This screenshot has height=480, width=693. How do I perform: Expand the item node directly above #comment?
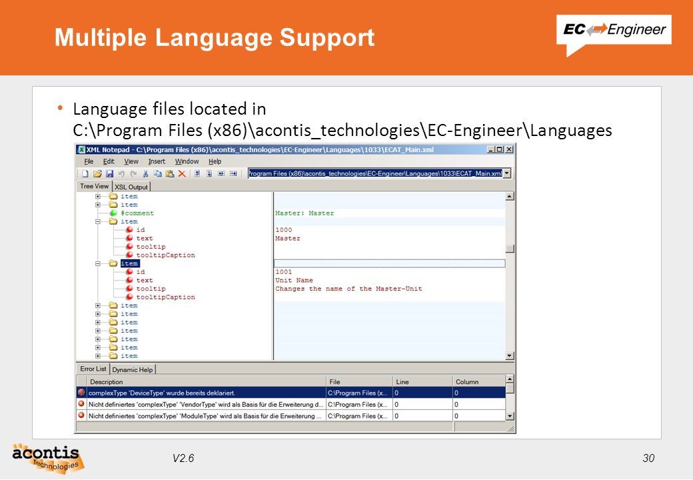pyautogui.click(x=98, y=205)
